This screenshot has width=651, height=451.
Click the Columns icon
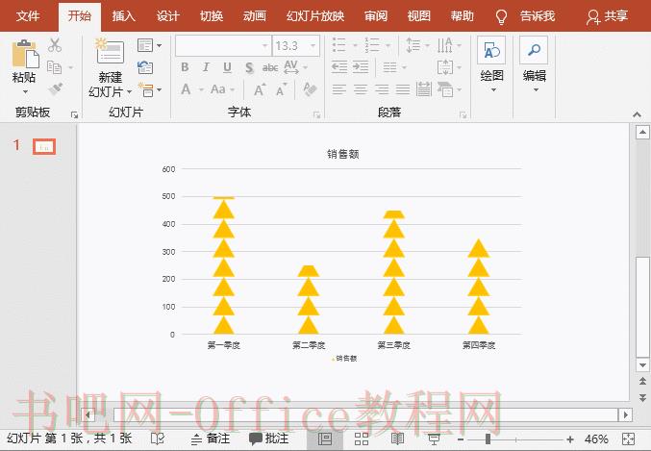pyautogui.click(x=389, y=67)
